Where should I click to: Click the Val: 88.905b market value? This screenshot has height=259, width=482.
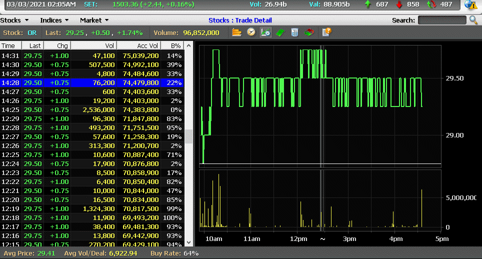point(329,4)
